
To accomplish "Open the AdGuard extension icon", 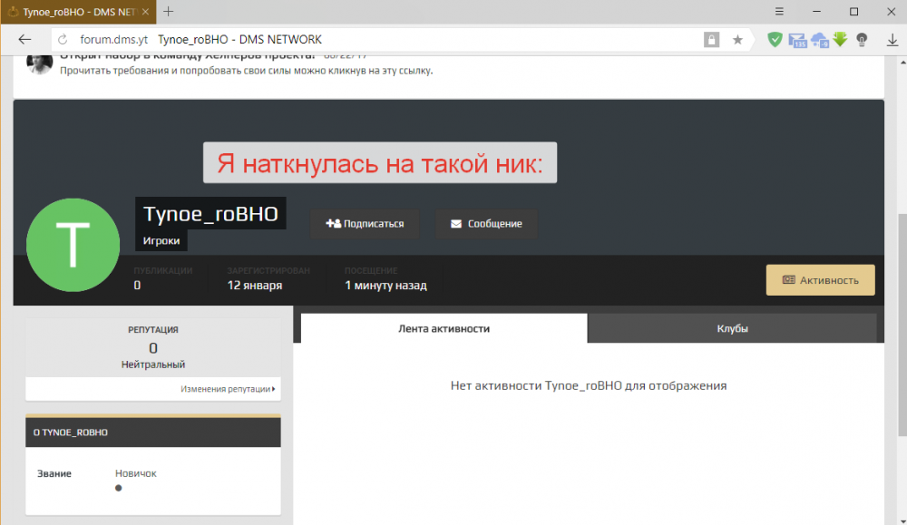I will click(x=775, y=40).
